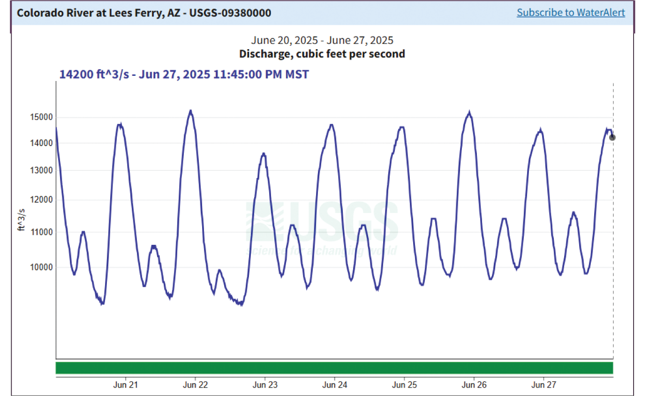
Task: Click the Jun 24 x-axis label
Action: (x=335, y=385)
